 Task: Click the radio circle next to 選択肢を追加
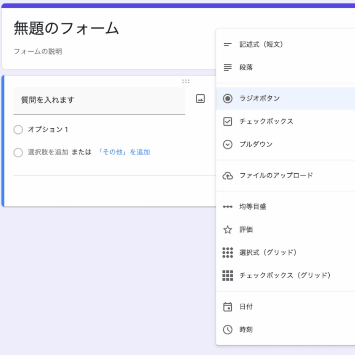pos(18,153)
